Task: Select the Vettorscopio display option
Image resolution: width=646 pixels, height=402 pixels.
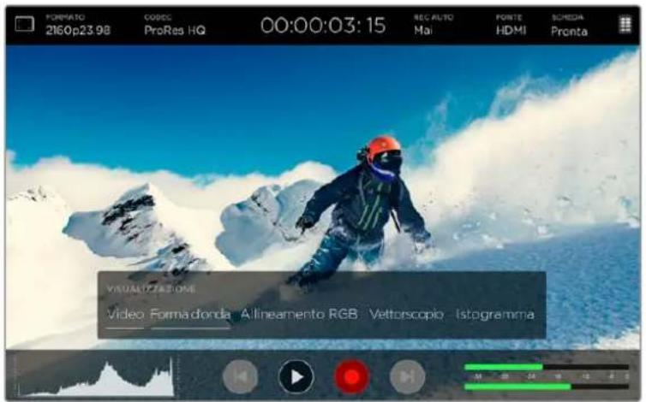Action: 407,315
